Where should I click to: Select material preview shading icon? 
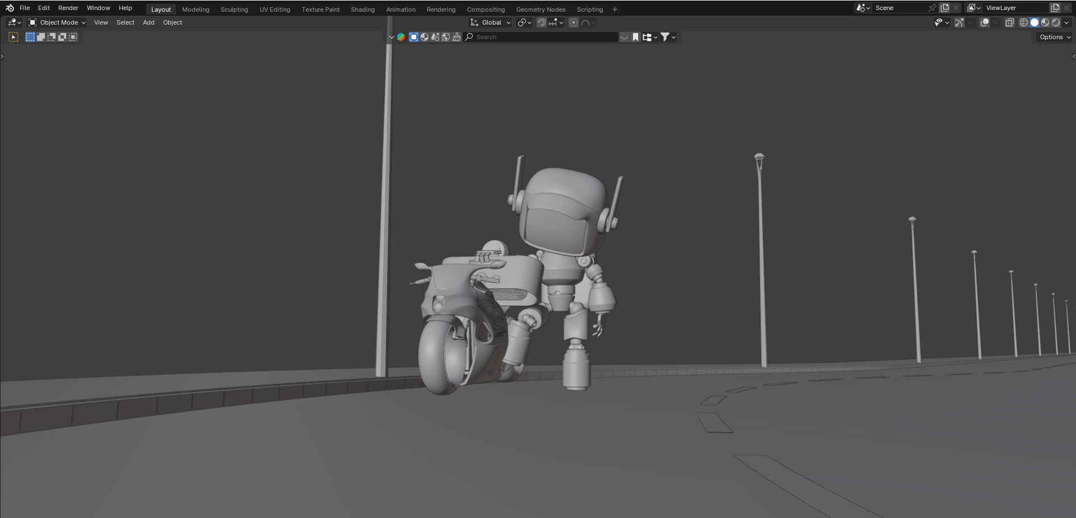(1045, 22)
